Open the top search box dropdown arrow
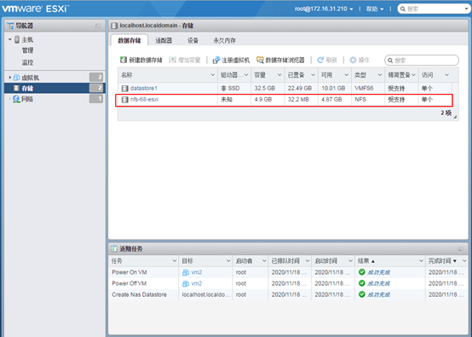Viewport: 472px width, 337px height. click(x=466, y=9)
